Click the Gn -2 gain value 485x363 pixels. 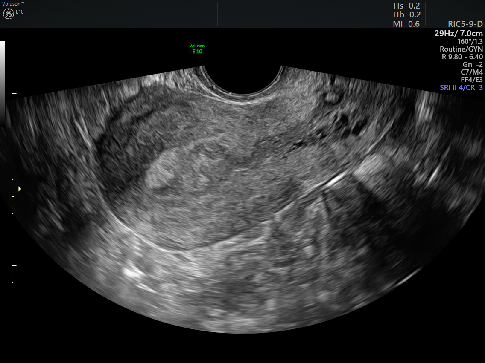coord(473,64)
